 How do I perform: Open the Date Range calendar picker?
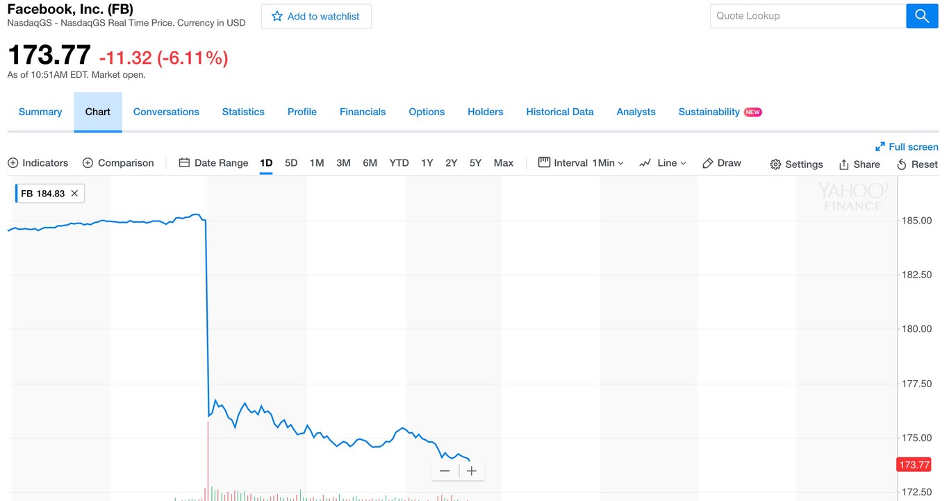(213, 163)
